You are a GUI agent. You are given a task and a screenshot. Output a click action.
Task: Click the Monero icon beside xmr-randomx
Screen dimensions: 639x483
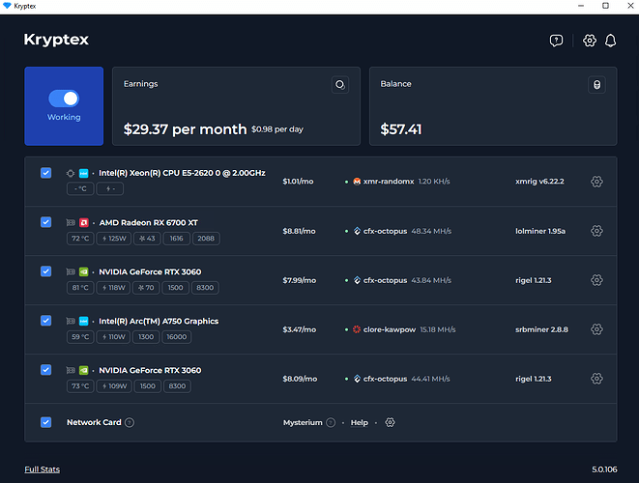pyautogui.click(x=357, y=182)
